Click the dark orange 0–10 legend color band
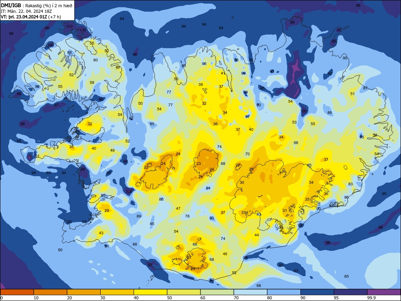This screenshot has height=301, width=401. 17,292
